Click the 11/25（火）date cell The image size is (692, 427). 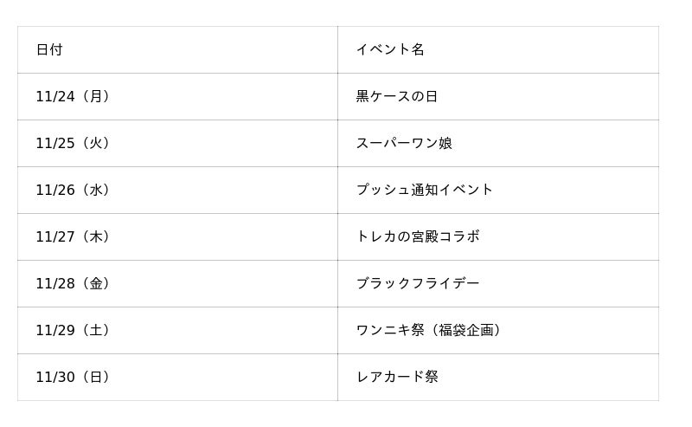pyautogui.click(x=74, y=144)
